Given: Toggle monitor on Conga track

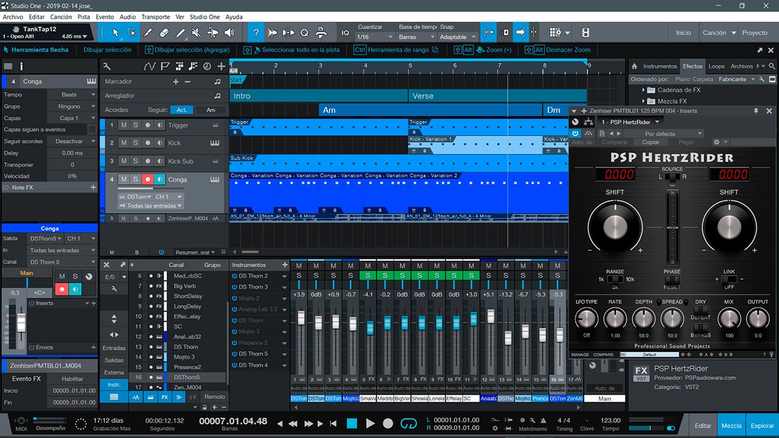Looking at the screenshot, I should (x=159, y=179).
